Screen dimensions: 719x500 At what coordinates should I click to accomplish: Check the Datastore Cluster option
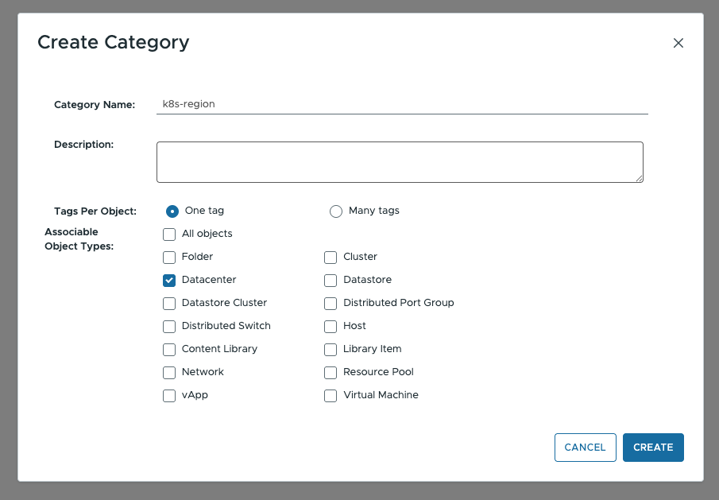[x=169, y=303]
